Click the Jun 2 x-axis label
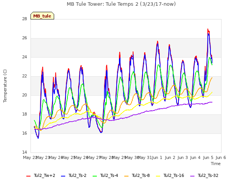Screen dimensions: 244x183 pyautogui.click(x=170, y=157)
